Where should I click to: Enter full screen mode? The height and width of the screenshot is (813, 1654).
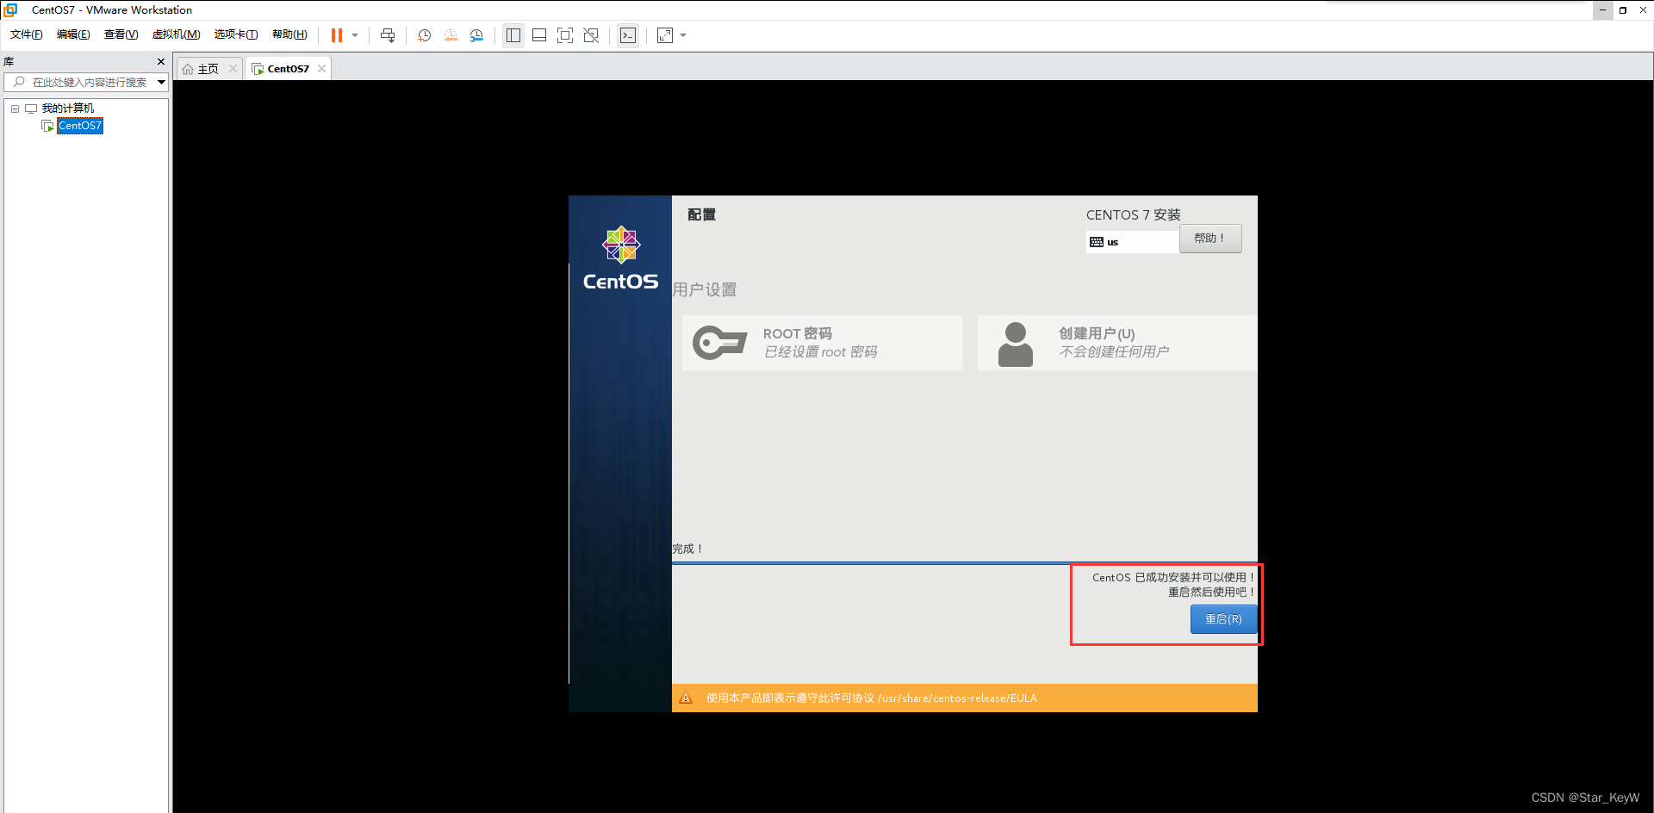click(565, 35)
